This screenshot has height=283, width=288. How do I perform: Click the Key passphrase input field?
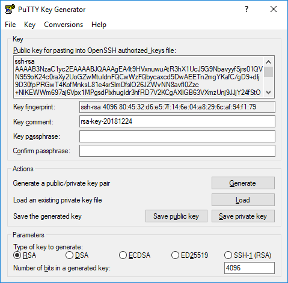[177, 136]
